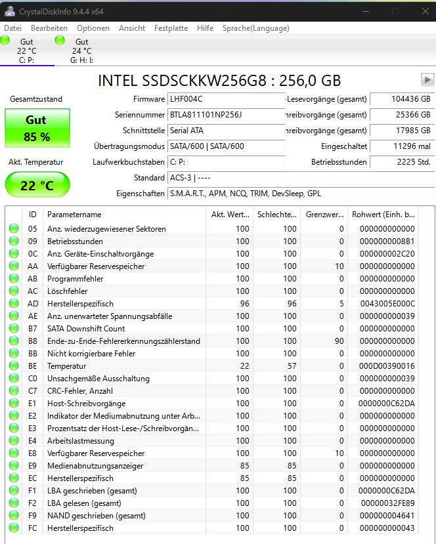Click status icon for Medienabnutzungsanzeiger row
Screen dimensions: 436x544
[x=14, y=466]
